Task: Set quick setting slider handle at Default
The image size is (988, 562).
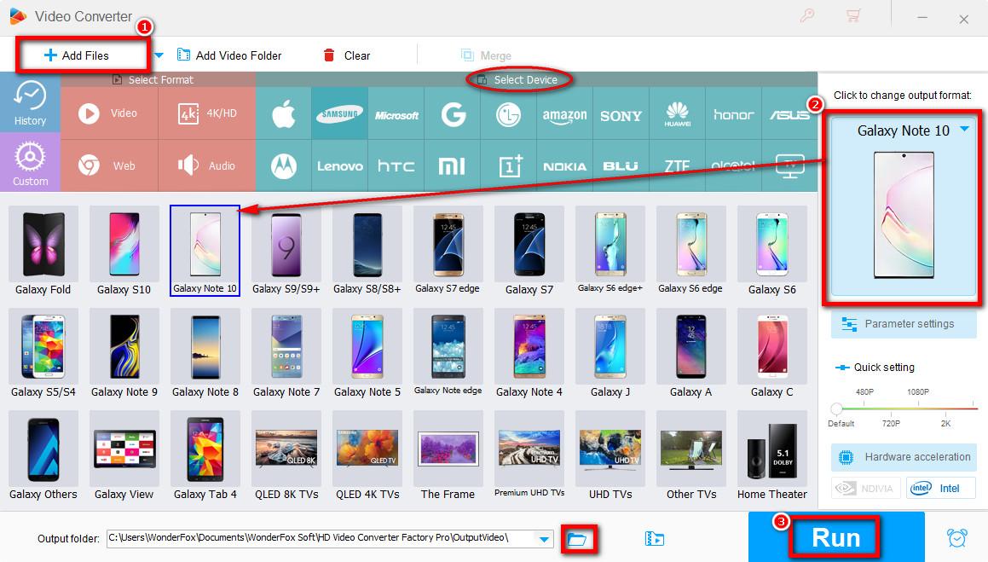Action: coord(836,408)
